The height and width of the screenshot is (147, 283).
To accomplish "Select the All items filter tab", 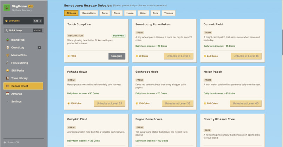I will point(71,13).
